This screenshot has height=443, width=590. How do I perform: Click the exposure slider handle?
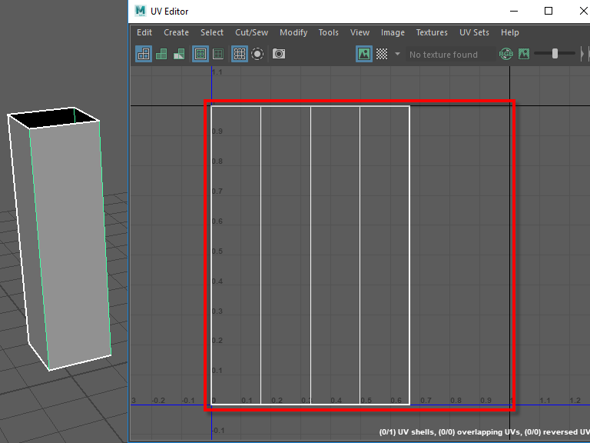[x=555, y=54]
